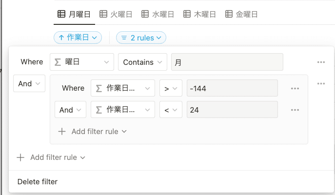Open the 2 rules filter pill
Screen dimensions: 335x195
click(141, 37)
